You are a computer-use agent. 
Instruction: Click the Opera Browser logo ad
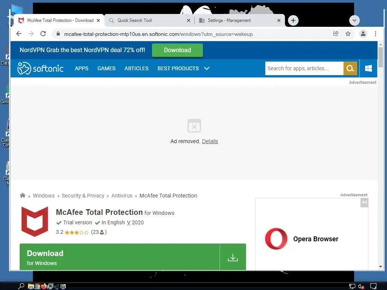(x=276, y=239)
